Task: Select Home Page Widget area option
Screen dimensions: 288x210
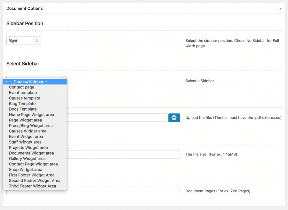Action: coord(35,115)
